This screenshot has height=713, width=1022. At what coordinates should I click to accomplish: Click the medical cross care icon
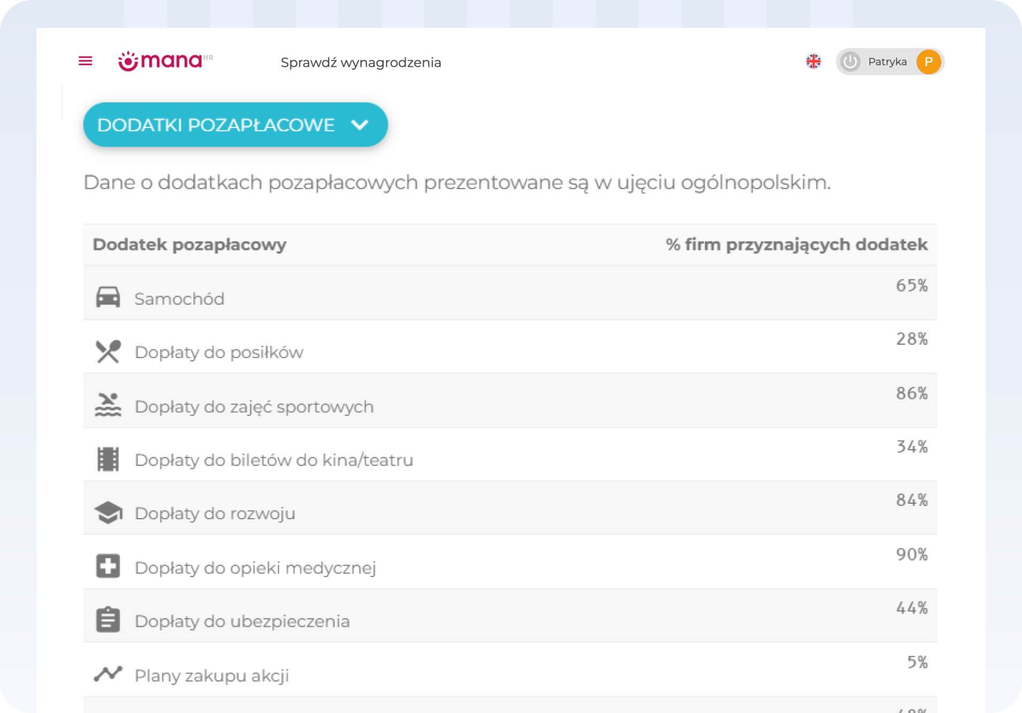(x=108, y=566)
